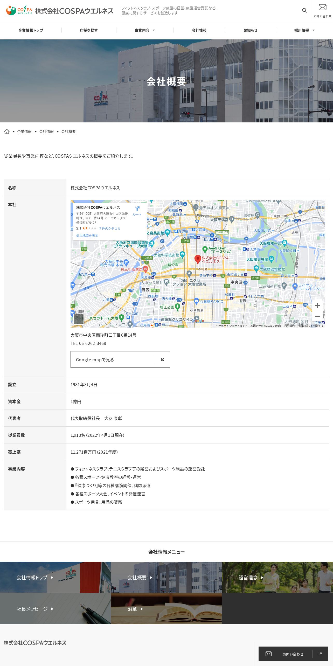Open 会社概要 menu tile
Image resolution: width=333 pixels, height=666 pixels.
point(166,577)
